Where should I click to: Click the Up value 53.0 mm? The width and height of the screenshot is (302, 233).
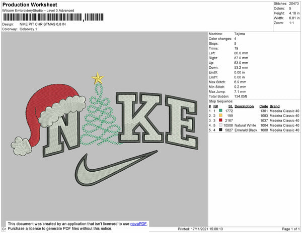point(241,63)
